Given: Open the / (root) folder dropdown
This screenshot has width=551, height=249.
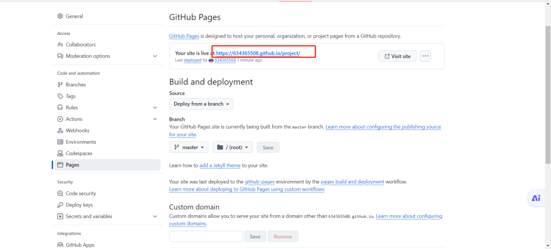Looking at the screenshot, I should (x=232, y=147).
